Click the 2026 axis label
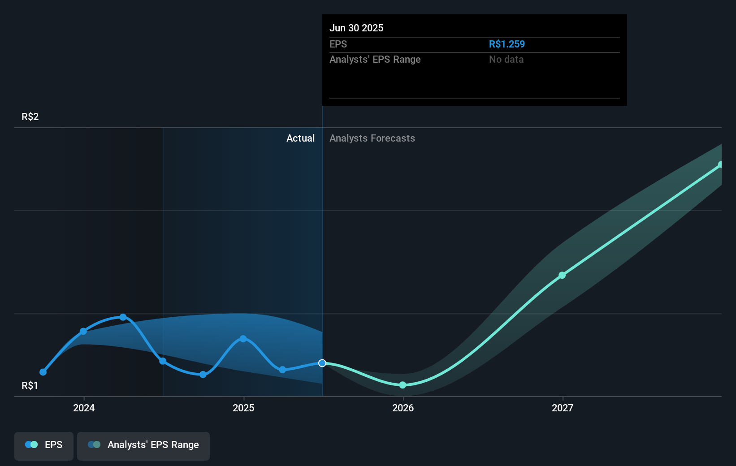Image resolution: width=736 pixels, height=466 pixels. pyautogui.click(x=403, y=408)
